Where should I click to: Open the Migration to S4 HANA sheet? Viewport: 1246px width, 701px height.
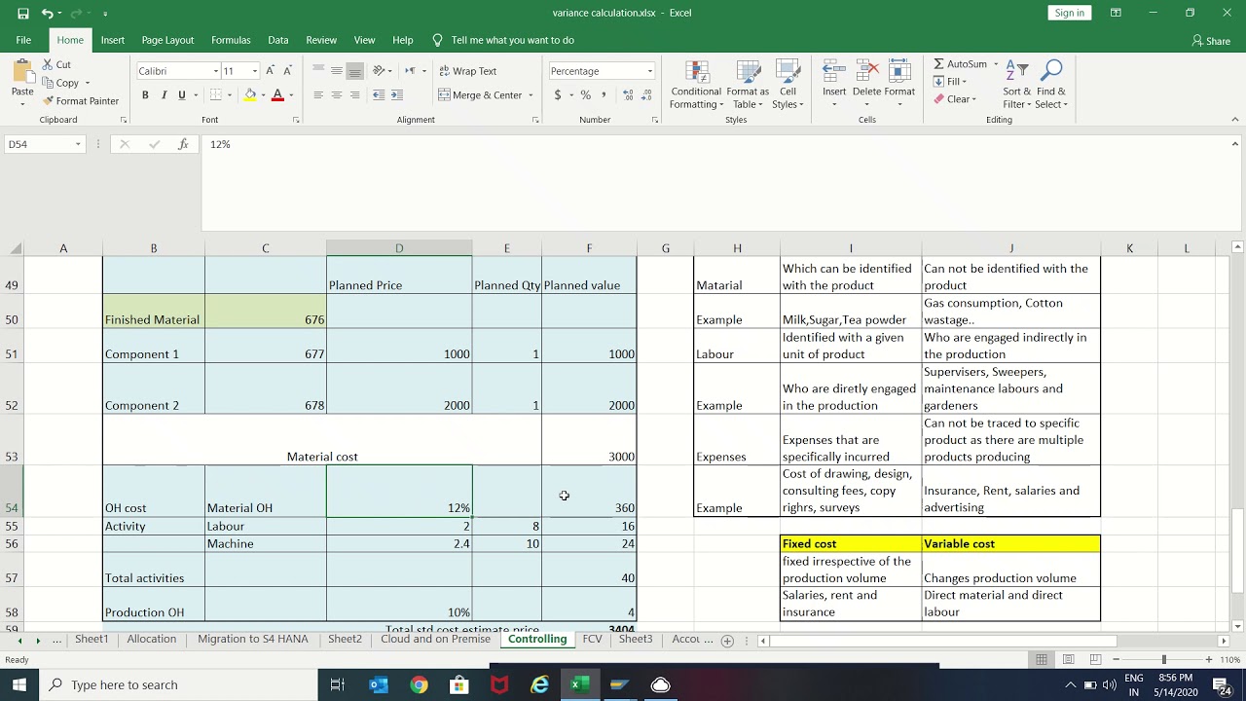tap(253, 640)
